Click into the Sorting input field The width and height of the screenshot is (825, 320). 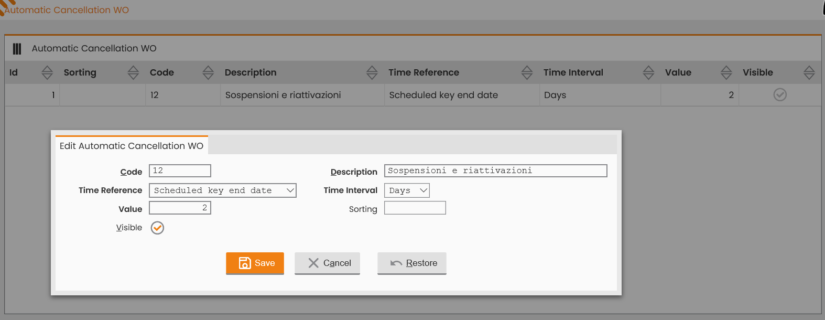point(415,208)
